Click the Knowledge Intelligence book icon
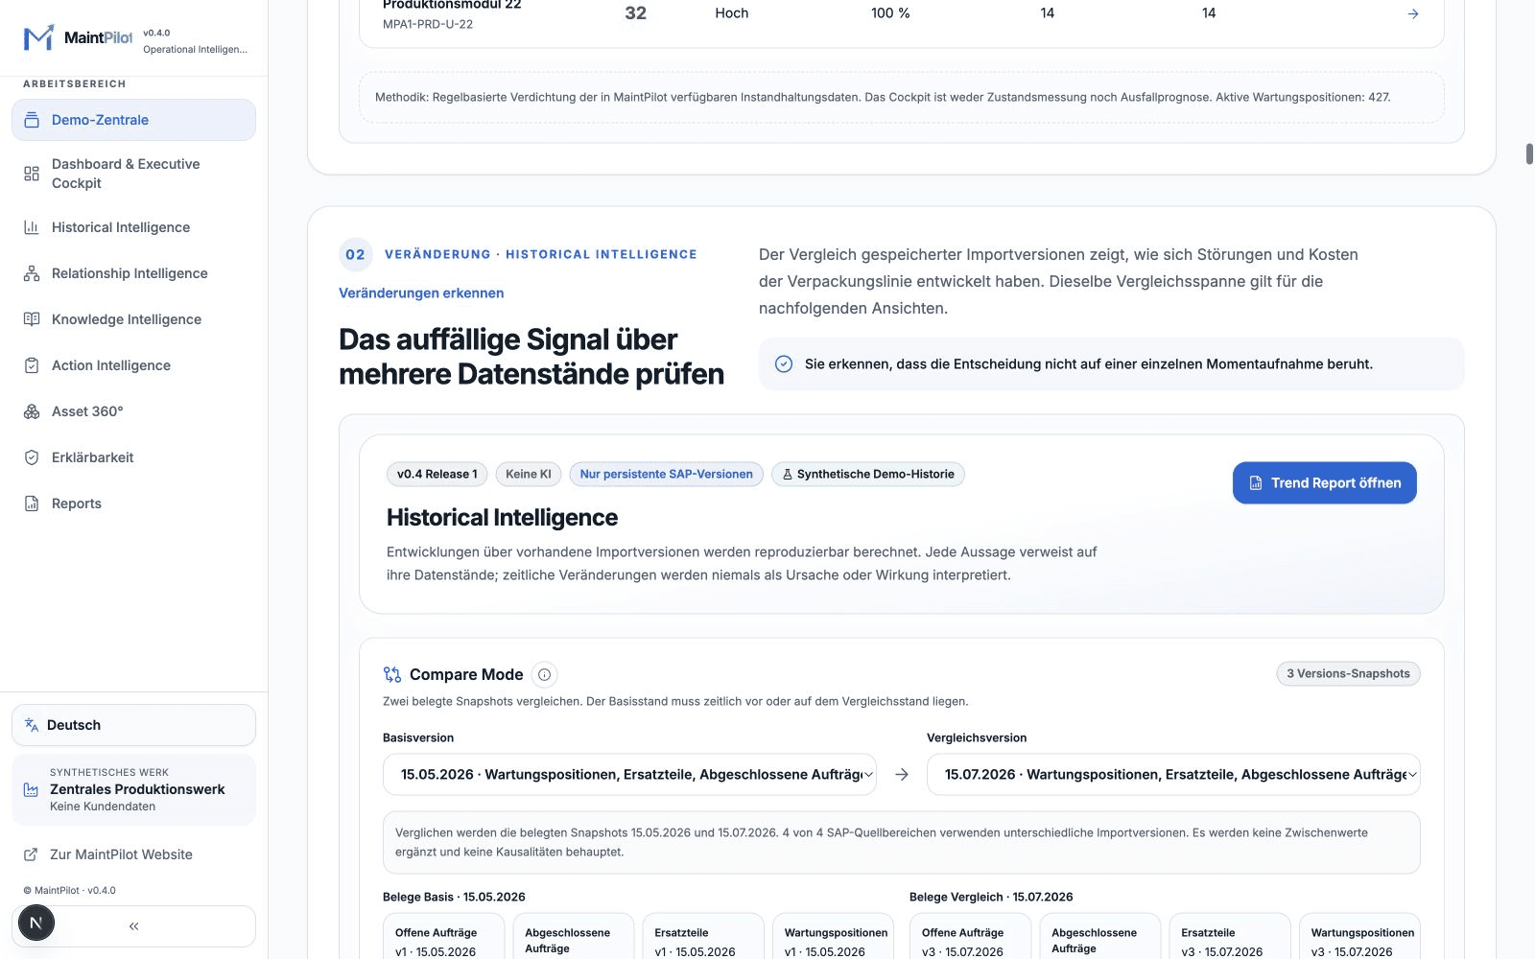 (32, 319)
